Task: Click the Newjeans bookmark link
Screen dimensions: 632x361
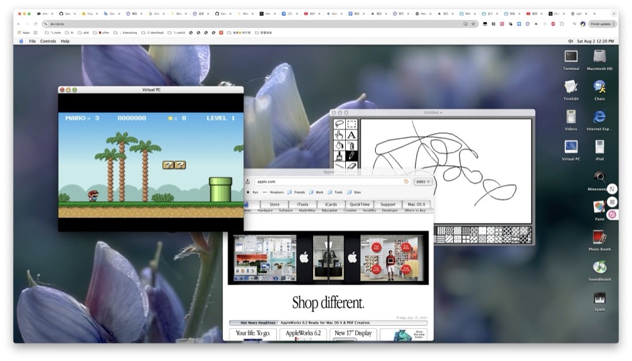Action: [274, 192]
